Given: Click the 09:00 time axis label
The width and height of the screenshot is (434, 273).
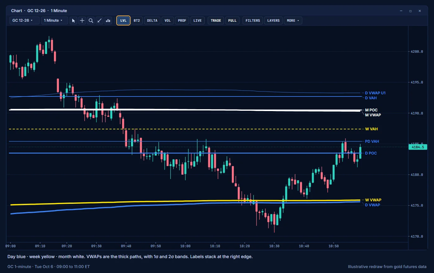Looking at the screenshot, I should click(x=11, y=246).
